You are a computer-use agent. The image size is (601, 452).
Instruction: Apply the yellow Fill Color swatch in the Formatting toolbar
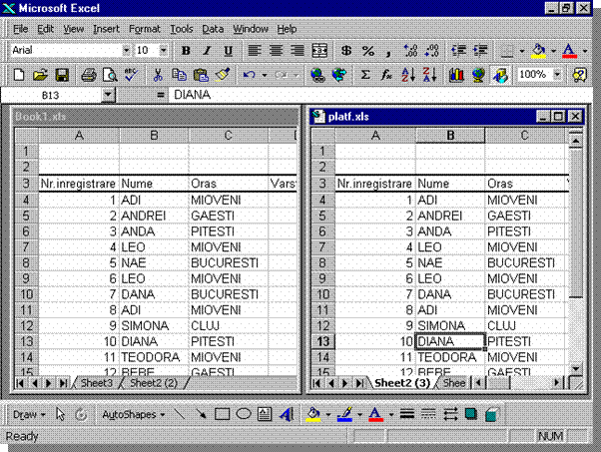click(x=539, y=50)
